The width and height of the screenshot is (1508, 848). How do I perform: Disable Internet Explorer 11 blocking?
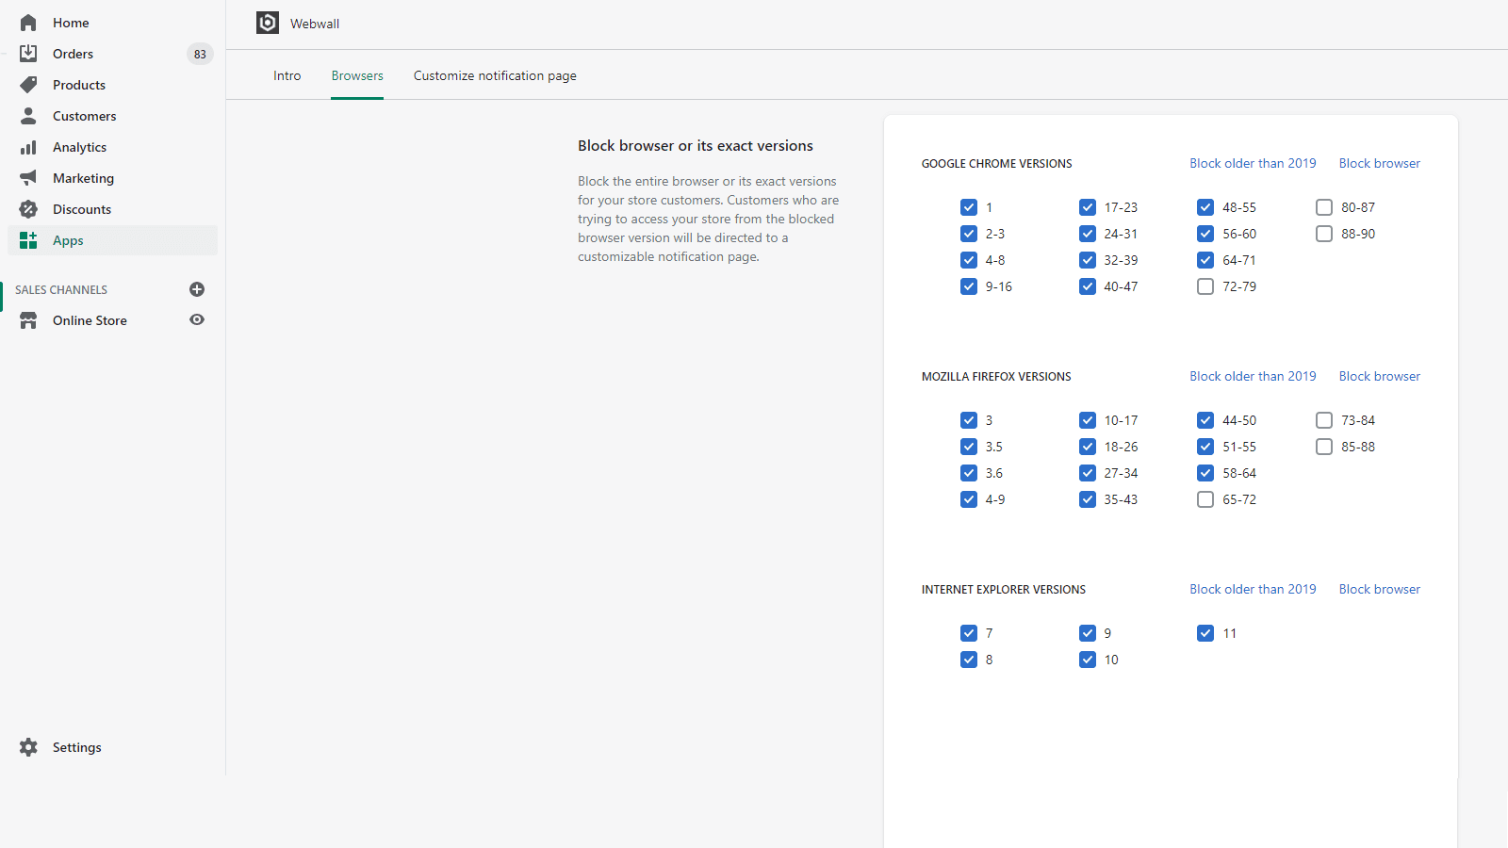coord(1205,632)
